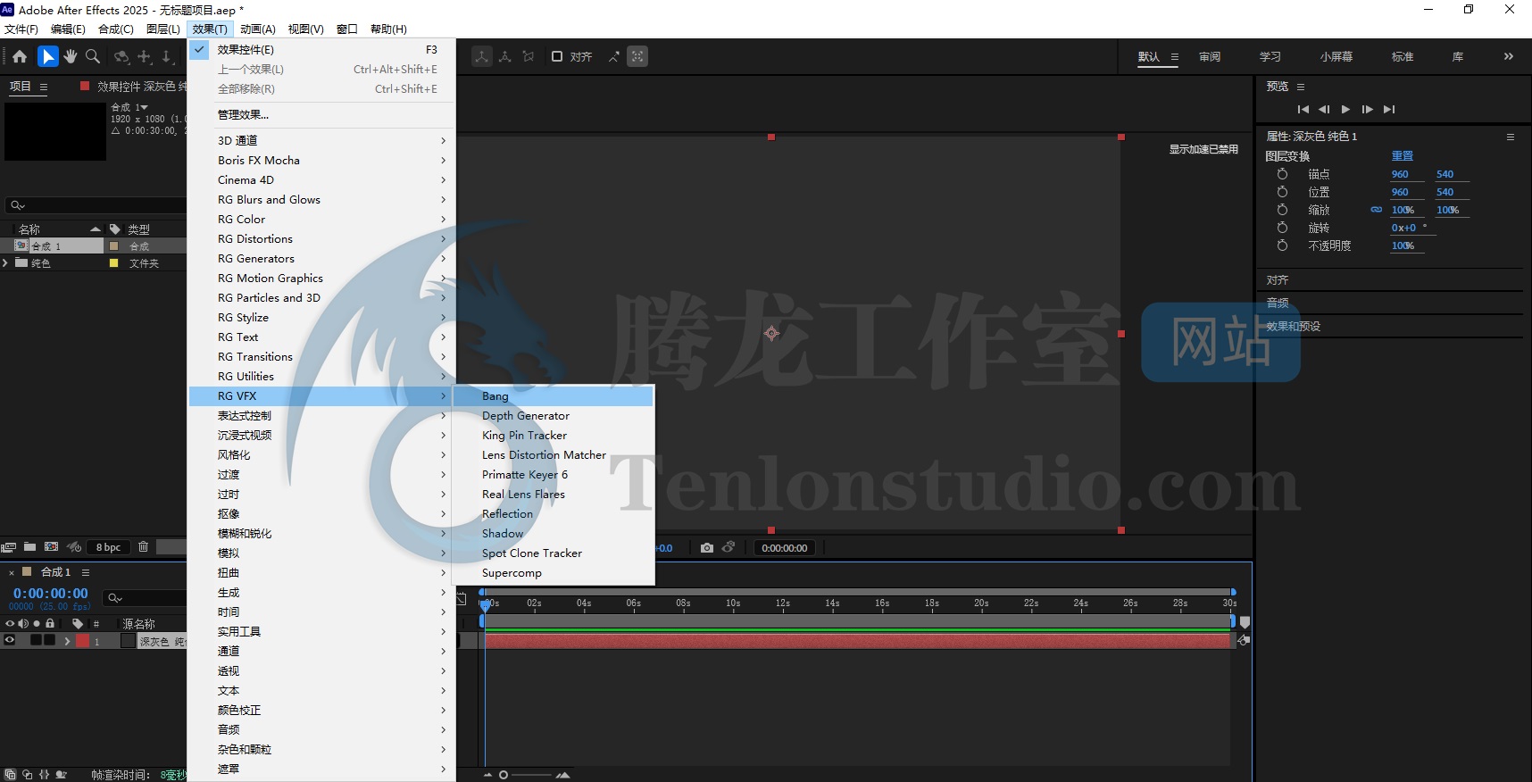This screenshot has height=782, width=1532.
Task: Expand layer 1 properties twirl arrow
Action: click(67, 641)
